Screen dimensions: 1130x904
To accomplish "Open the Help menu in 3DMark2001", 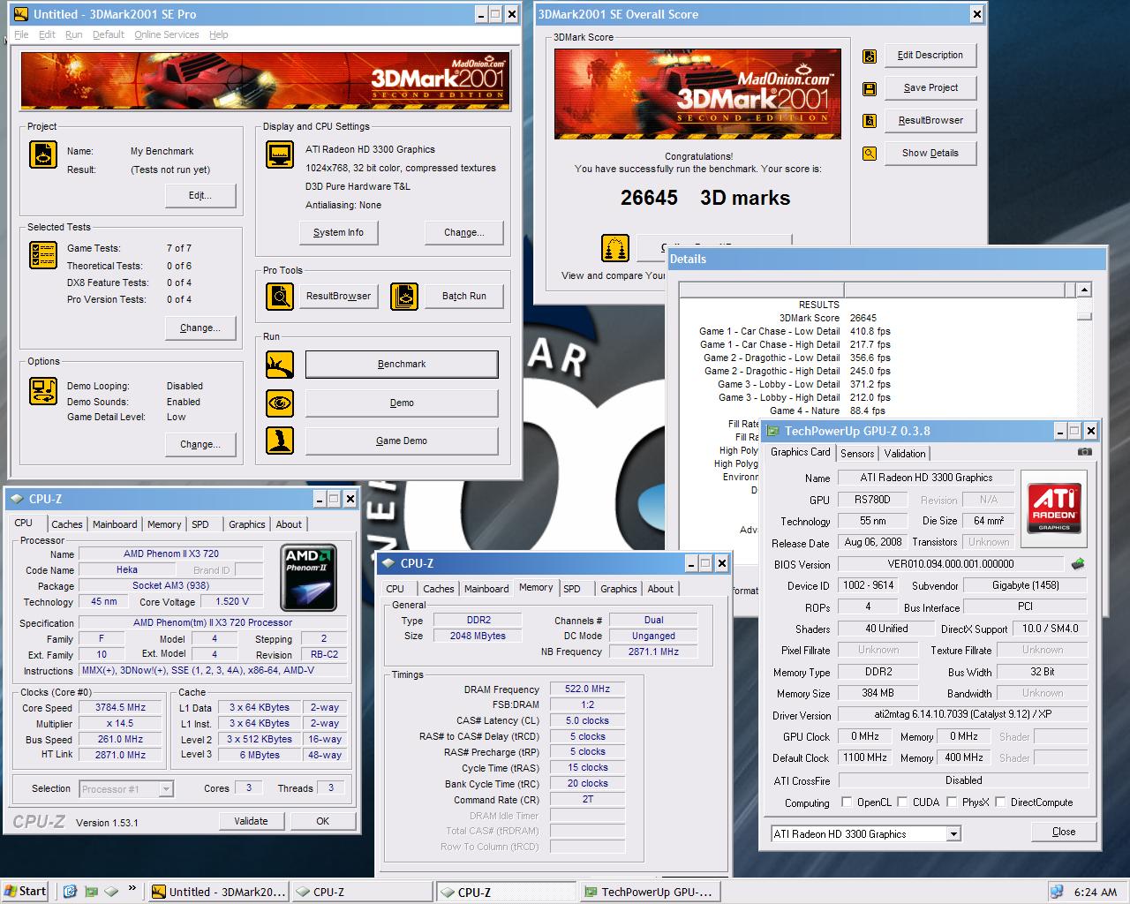I will pyautogui.click(x=219, y=34).
